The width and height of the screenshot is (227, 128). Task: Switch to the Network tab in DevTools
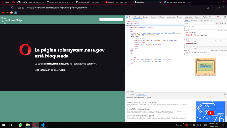(x=161, y=17)
